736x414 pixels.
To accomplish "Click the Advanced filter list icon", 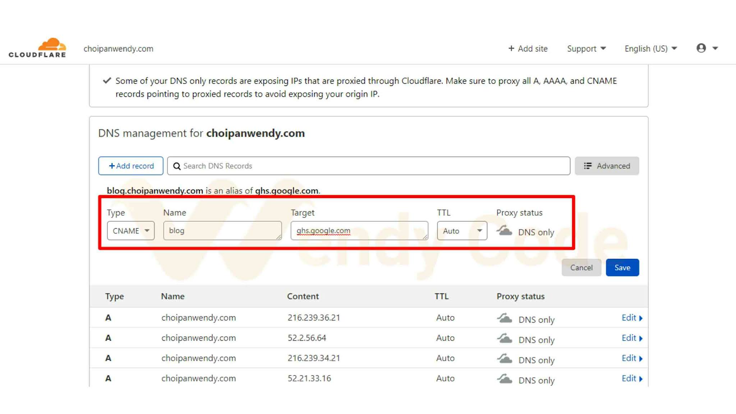I will [x=588, y=166].
